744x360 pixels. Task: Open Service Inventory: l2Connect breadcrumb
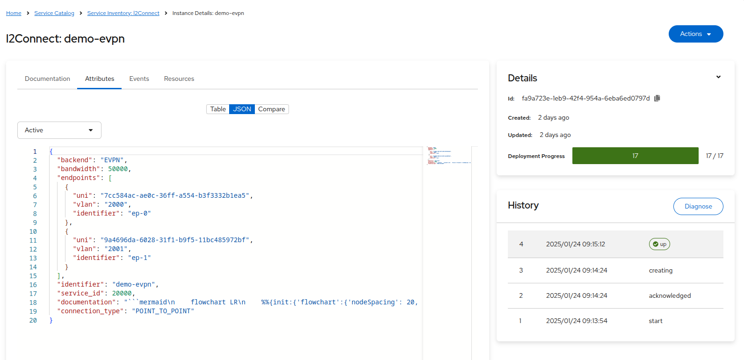(x=123, y=13)
